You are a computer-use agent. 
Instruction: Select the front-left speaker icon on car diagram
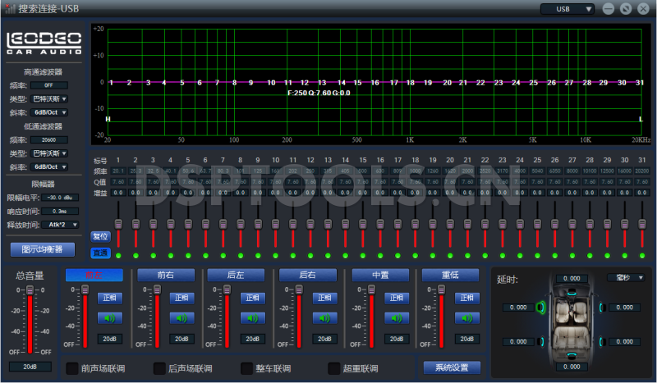coord(541,308)
